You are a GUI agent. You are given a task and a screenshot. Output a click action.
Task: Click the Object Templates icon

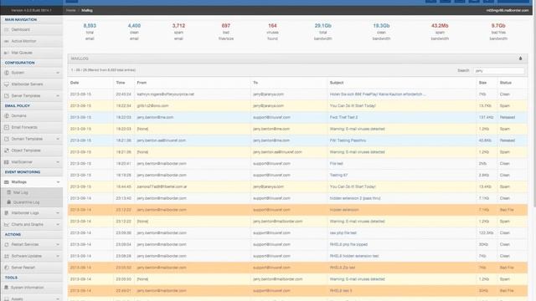(7, 150)
